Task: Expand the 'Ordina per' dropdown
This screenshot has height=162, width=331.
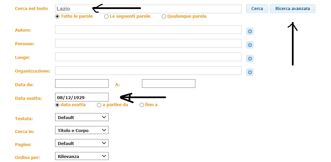Action: point(81,156)
